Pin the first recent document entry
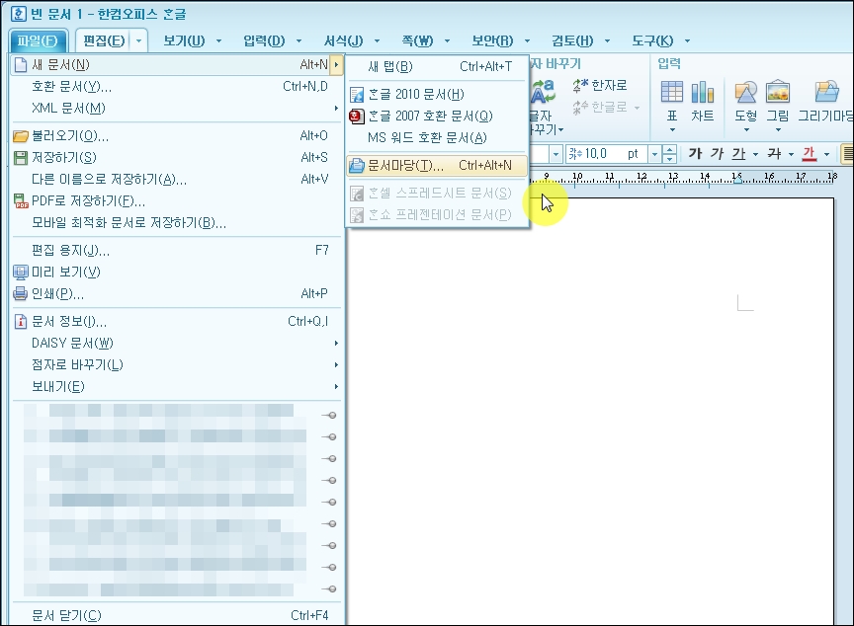Viewport: 854px width, 626px height. coord(329,415)
